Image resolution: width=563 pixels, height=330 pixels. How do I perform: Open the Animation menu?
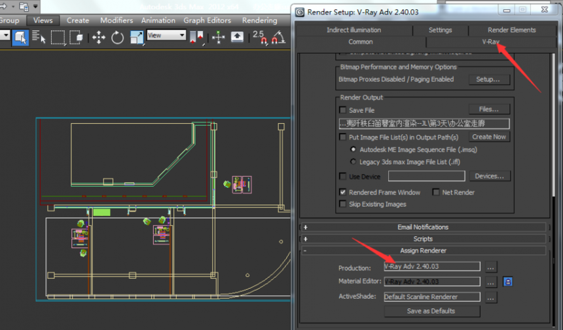pyautogui.click(x=158, y=20)
